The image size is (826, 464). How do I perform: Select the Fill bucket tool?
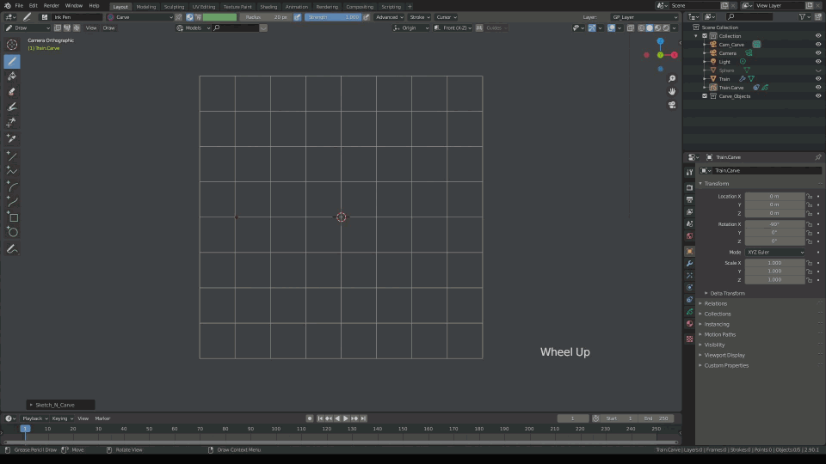12,76
